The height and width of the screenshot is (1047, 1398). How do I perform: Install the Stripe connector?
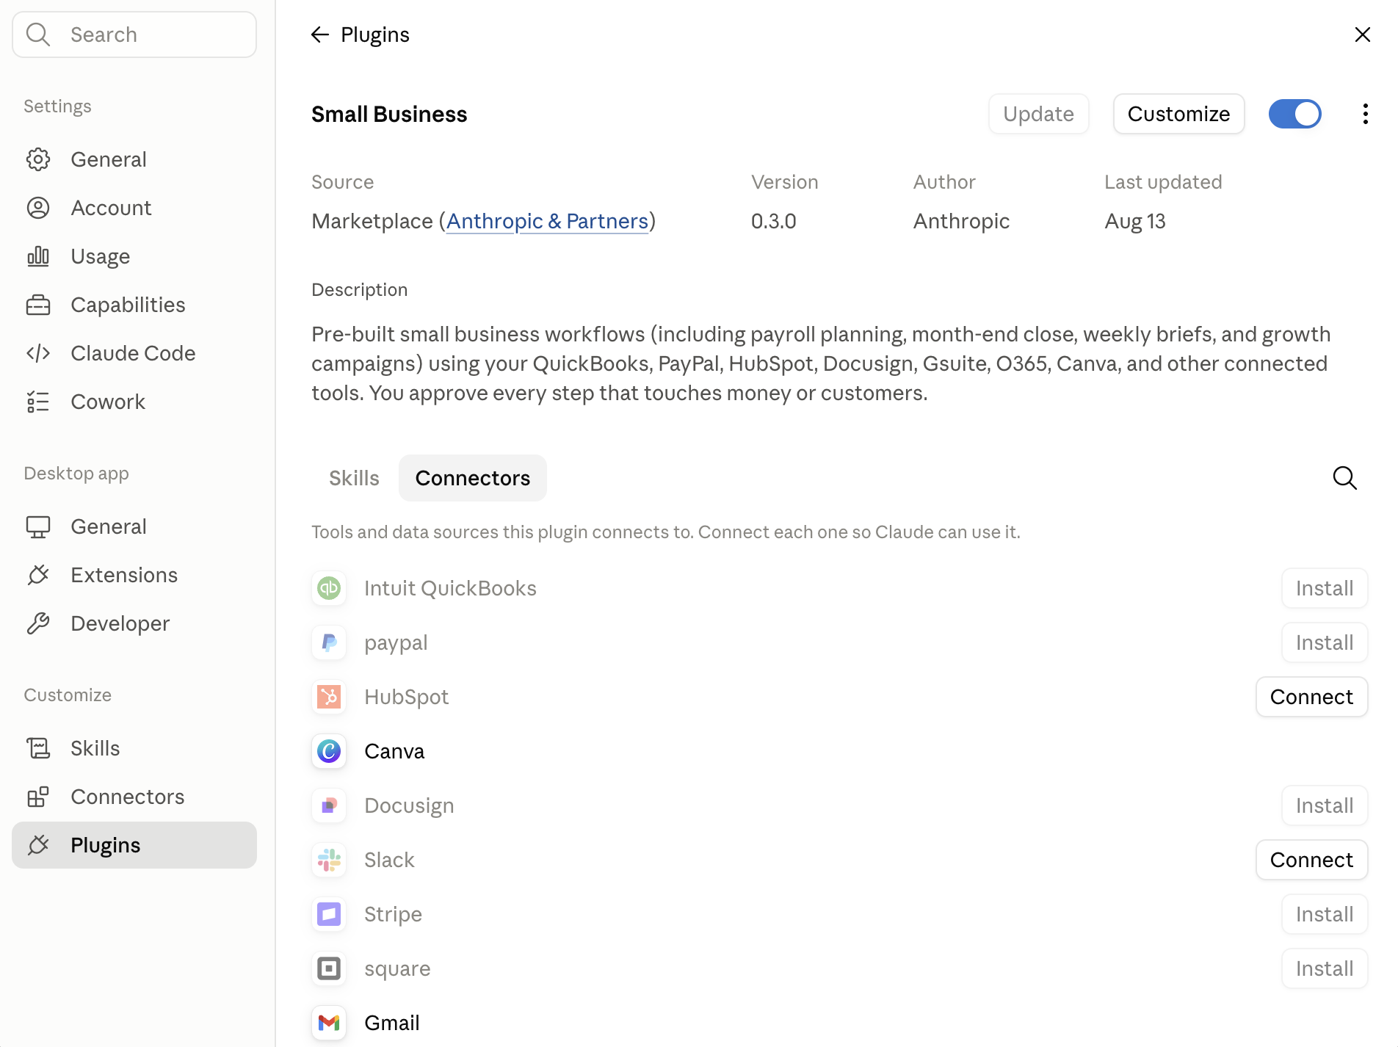[1325, 914]
